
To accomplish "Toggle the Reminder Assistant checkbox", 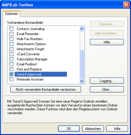I will [12, 79].
